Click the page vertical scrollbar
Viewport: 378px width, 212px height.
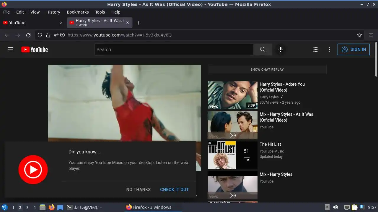pyautogui.click(x=376, y=59)
